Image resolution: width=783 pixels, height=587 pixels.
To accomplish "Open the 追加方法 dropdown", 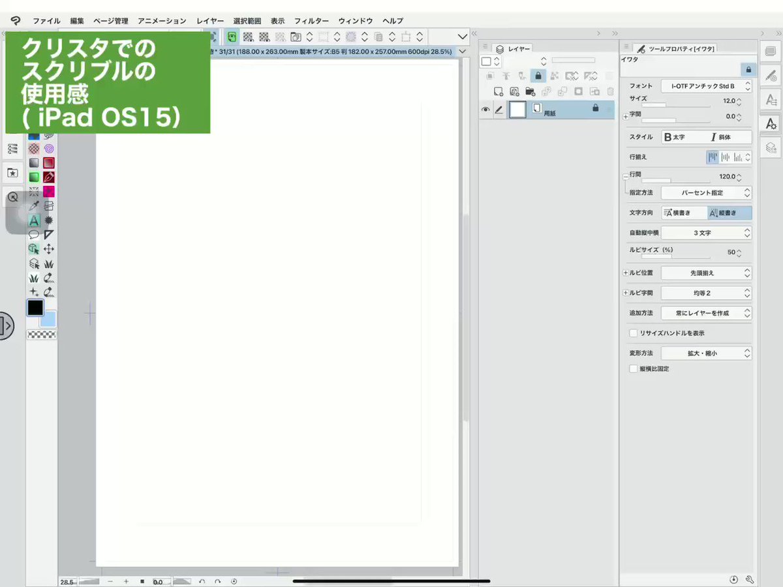I will tap(707, 314).
